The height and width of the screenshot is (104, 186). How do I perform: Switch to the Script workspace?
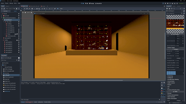[92, 3]
